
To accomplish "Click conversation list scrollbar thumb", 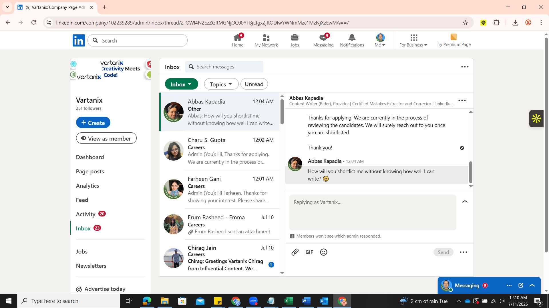I will 282,111.
